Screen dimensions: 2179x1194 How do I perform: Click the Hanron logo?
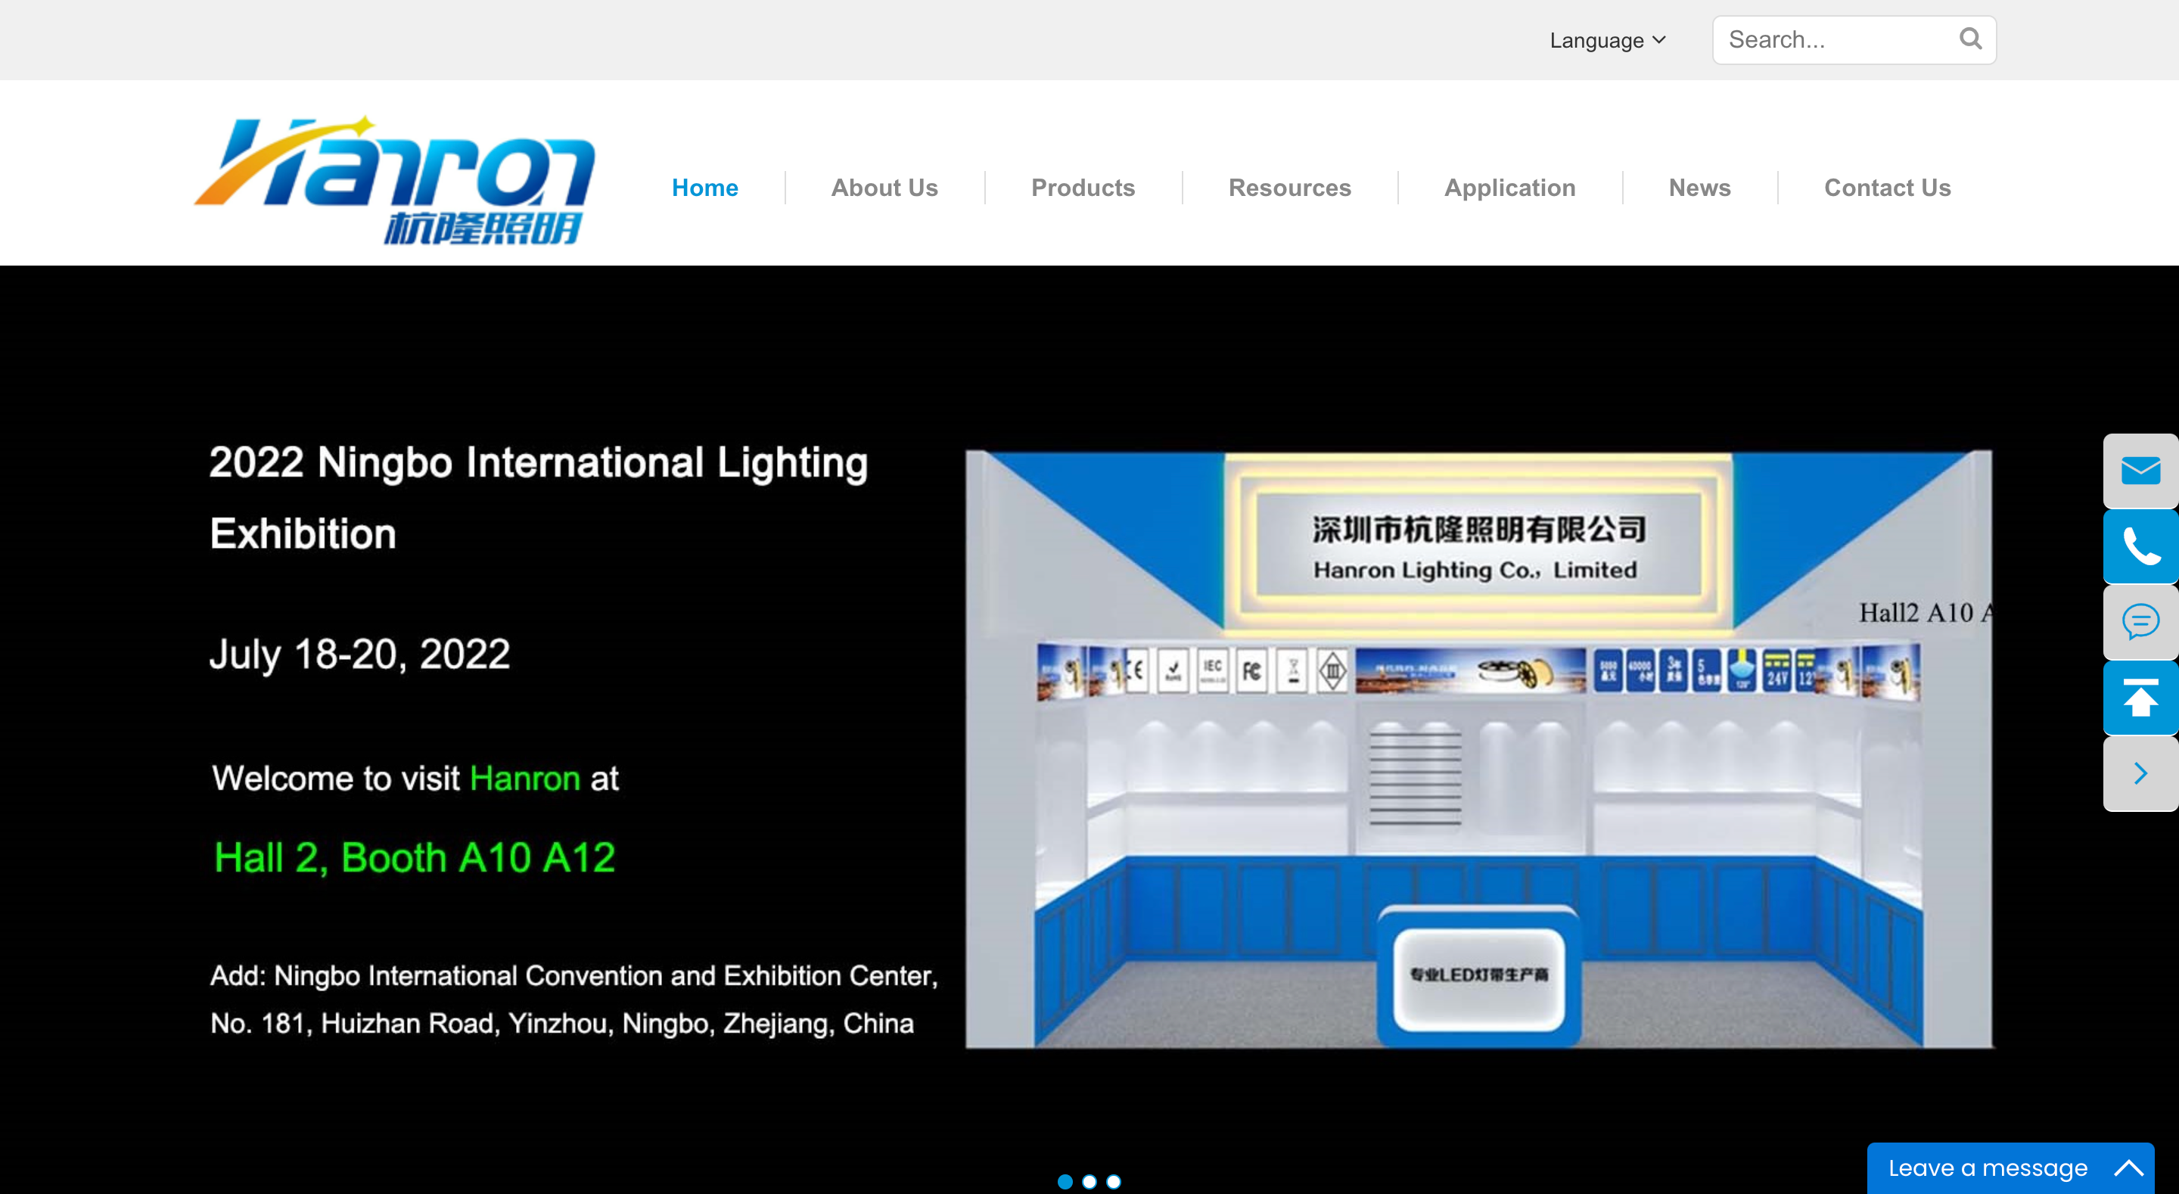click(395, 180)
